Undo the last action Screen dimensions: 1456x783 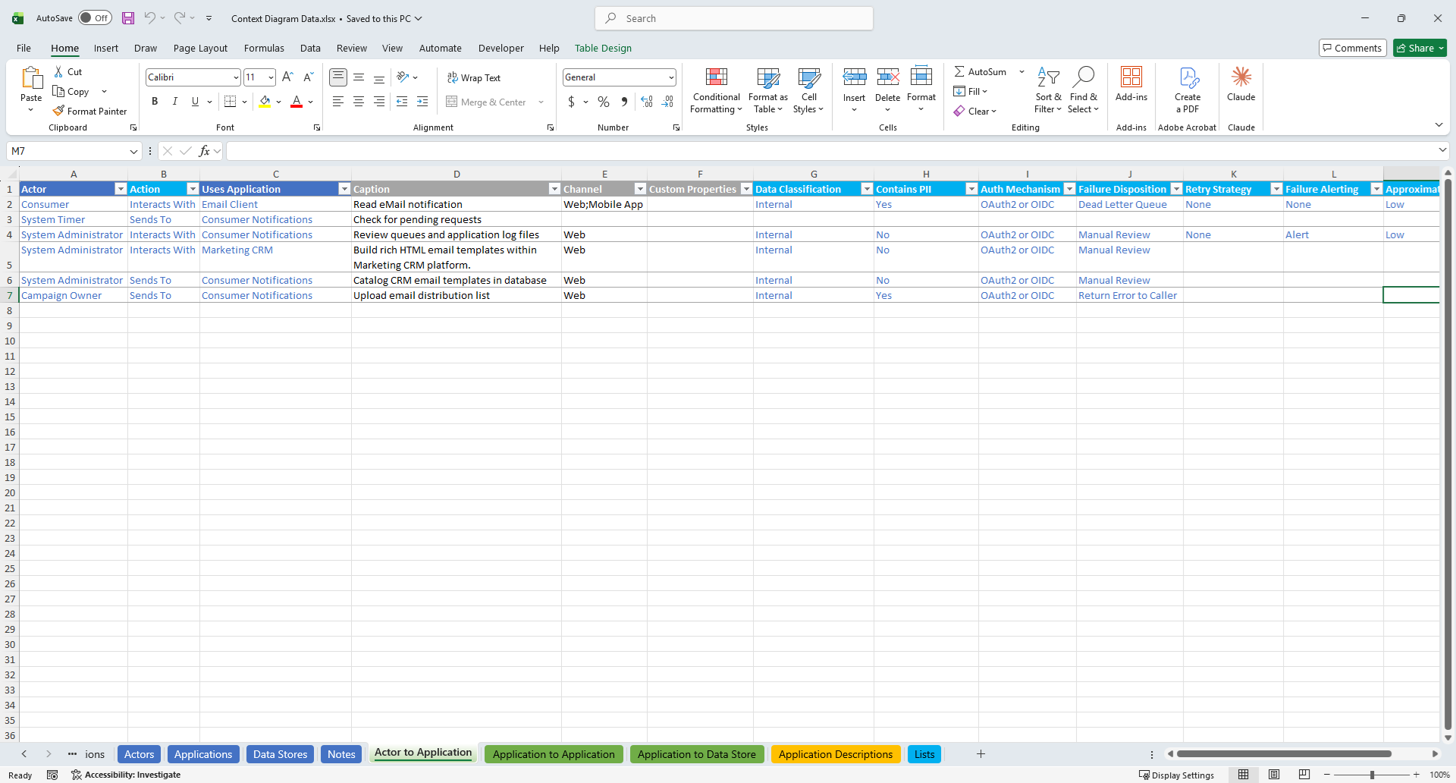point(149,18)
